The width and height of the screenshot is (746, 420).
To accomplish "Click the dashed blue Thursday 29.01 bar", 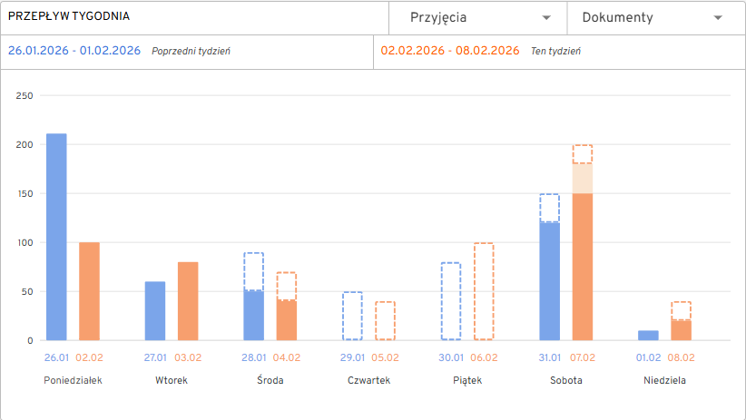I will [x=352, y=316].
